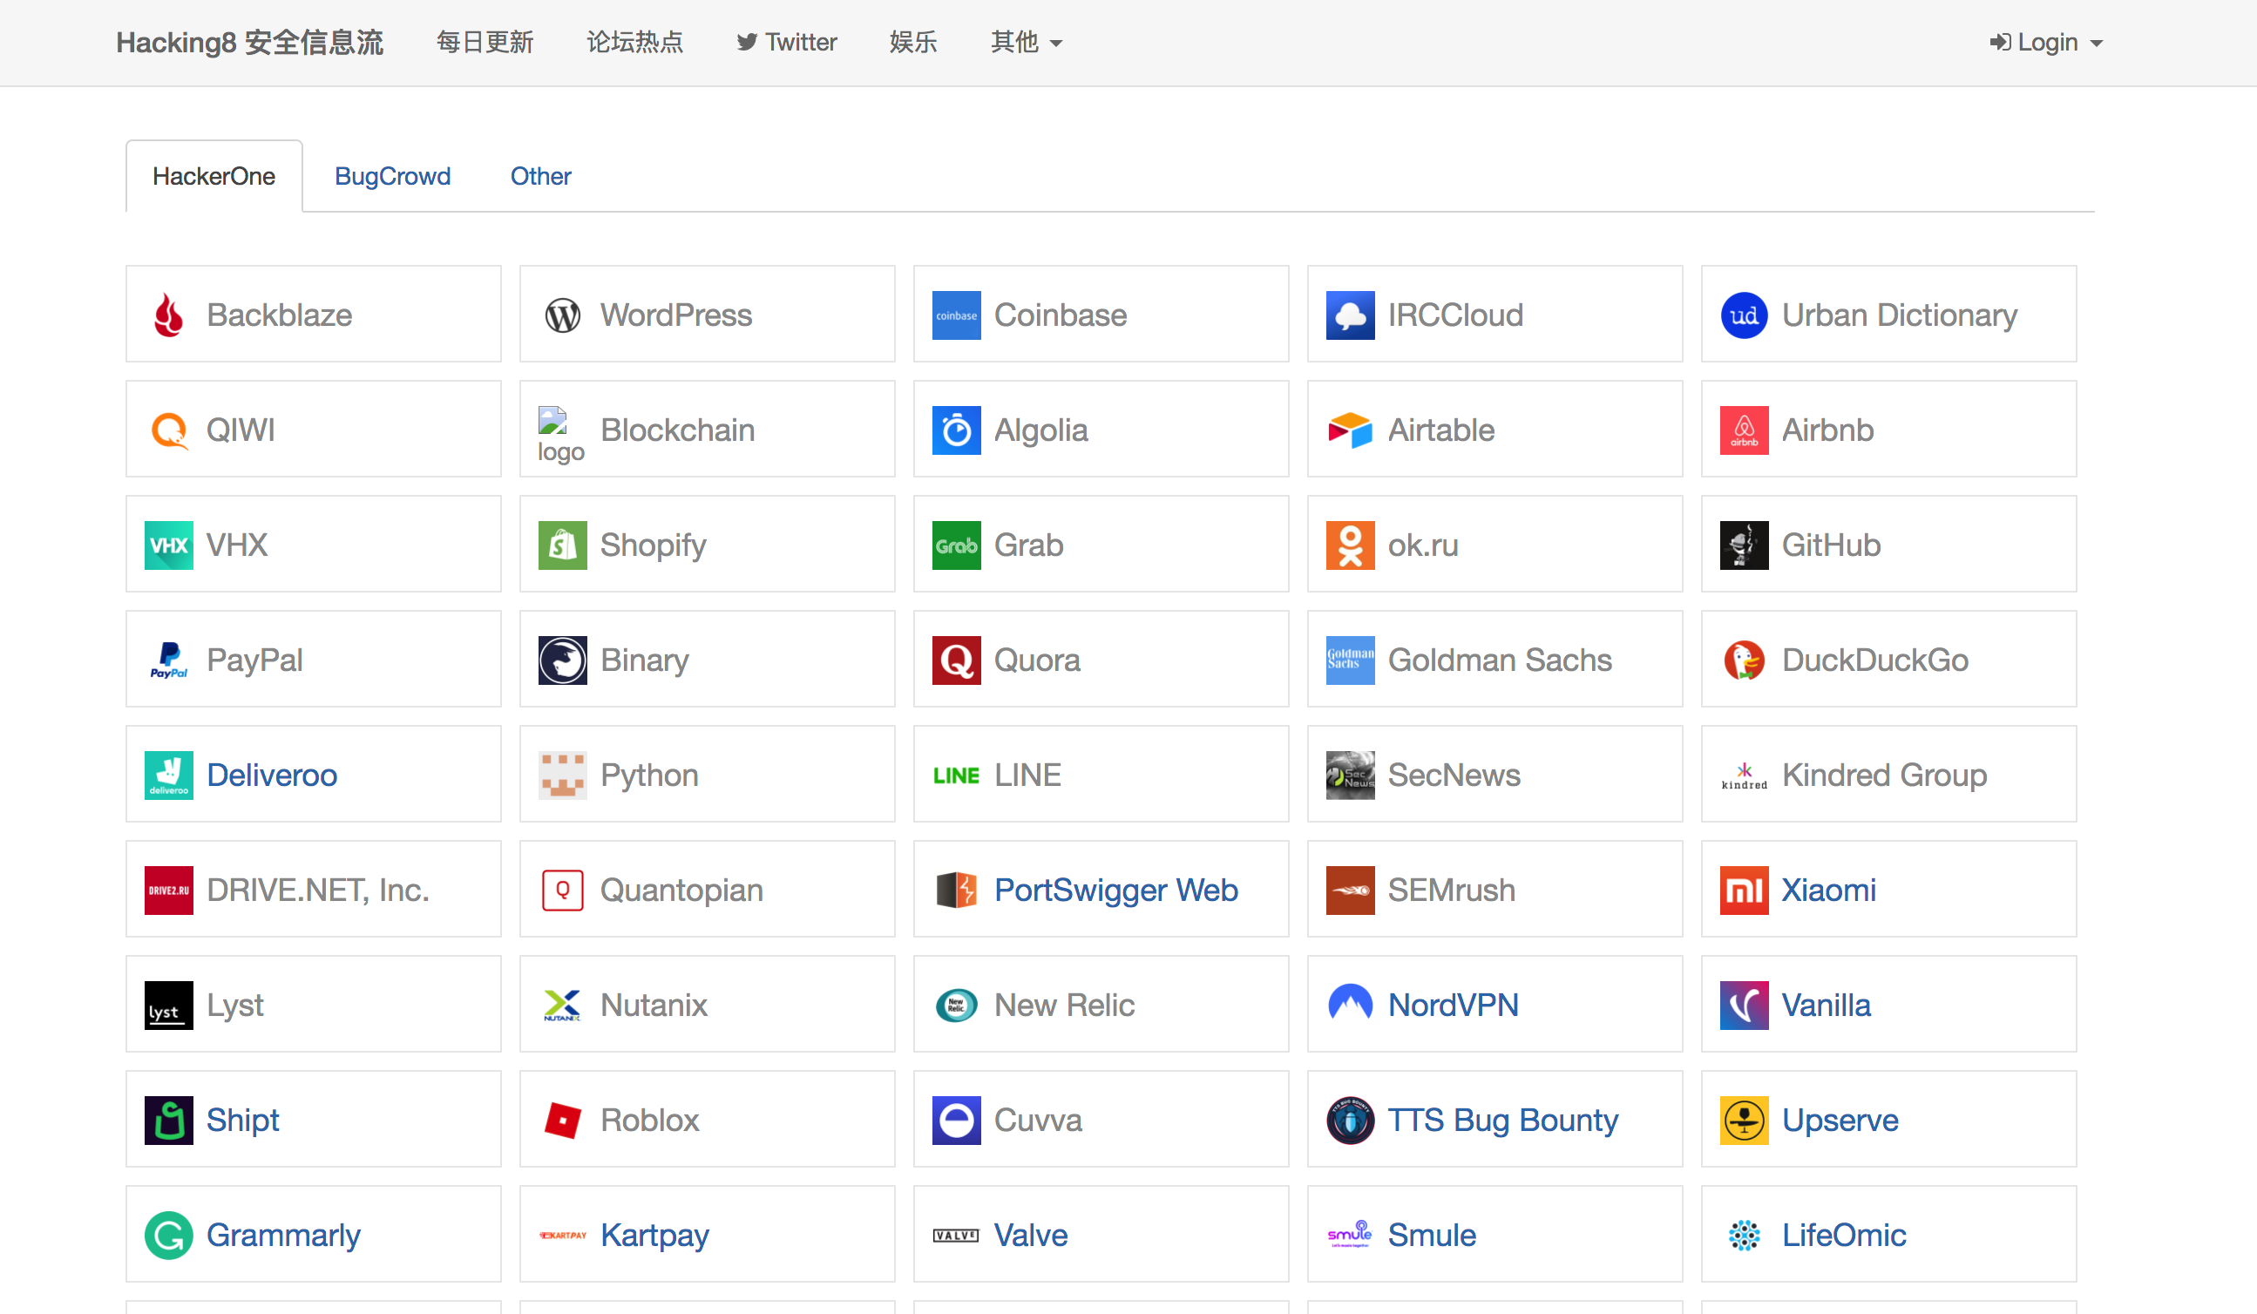2257x1314 pixels.
Task: Click the SEMrush orange logo
Action: tap(1351, 891)
